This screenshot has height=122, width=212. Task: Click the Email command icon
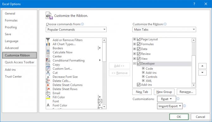[x=48, y=93]
